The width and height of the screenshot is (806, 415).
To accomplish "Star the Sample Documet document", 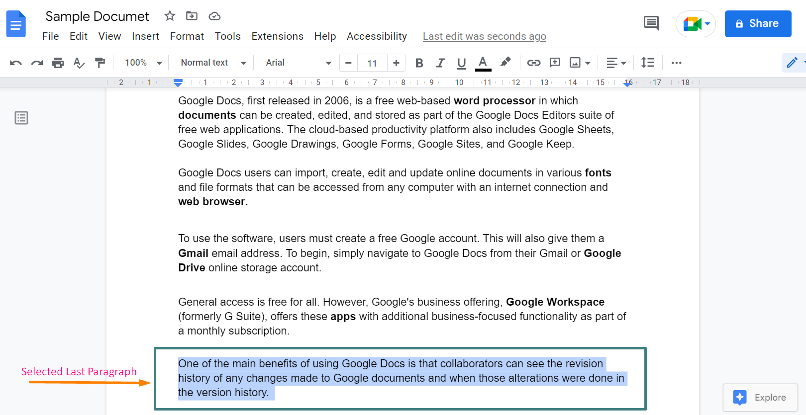I will [170, 16].
